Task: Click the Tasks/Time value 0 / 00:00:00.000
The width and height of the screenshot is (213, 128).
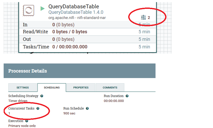Action: (x=70, y=47)
